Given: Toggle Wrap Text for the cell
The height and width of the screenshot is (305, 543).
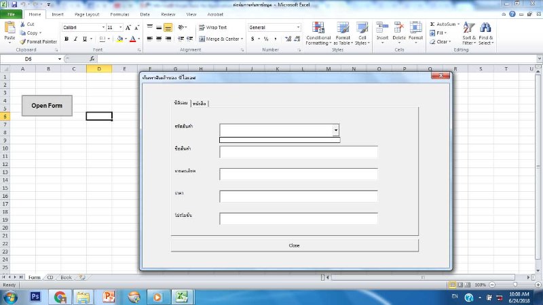Looking at the screenshot, I should tap(212, 28).
